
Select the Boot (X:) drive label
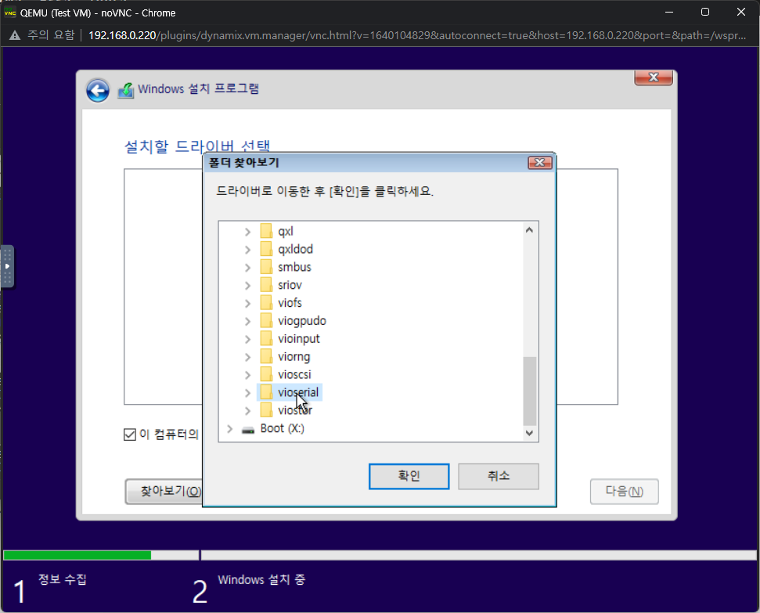point(282,429)
